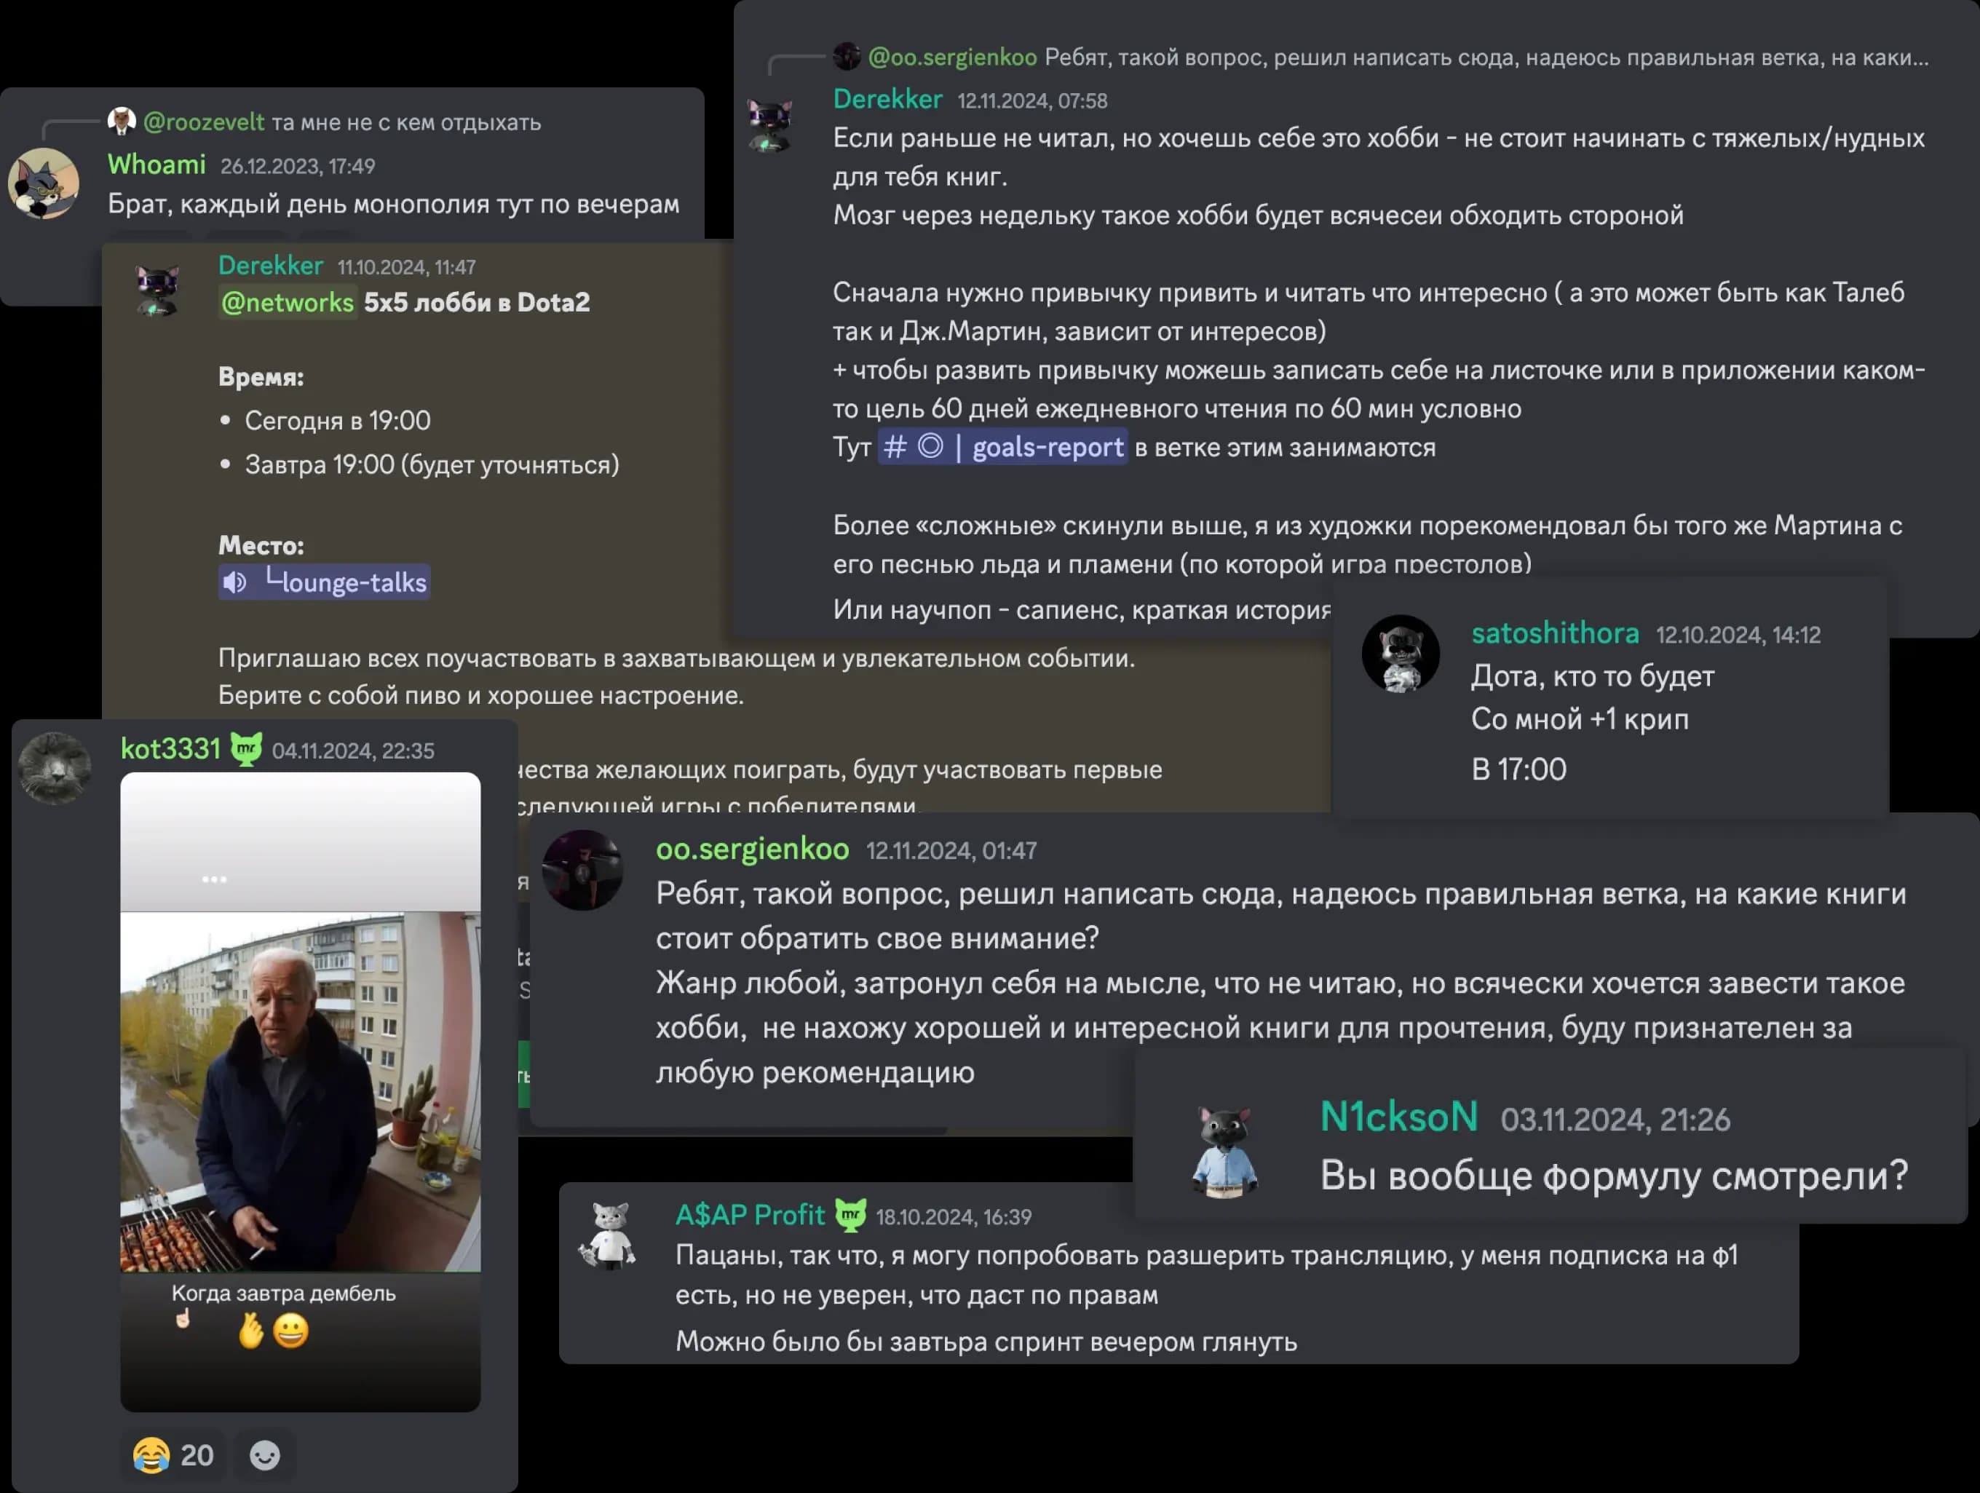The height and width of the screenshot is (1493, 1980).
Task: Click the @networks mention
Action: (288, 303)
